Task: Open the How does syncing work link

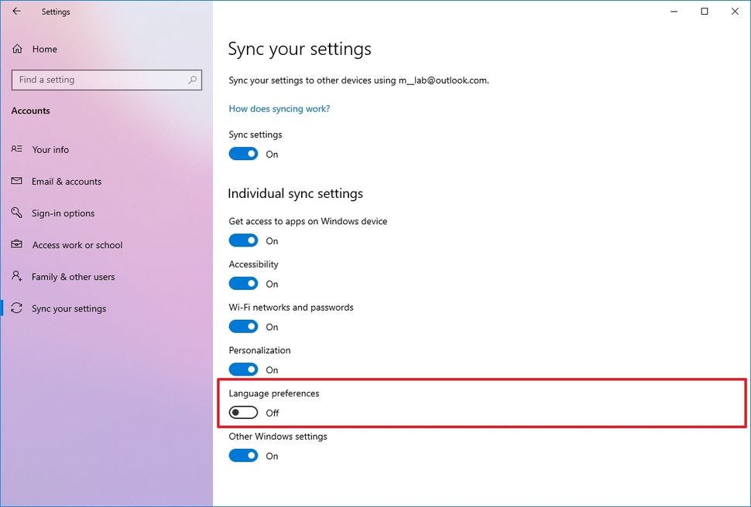Action: [x=279, y=108]
